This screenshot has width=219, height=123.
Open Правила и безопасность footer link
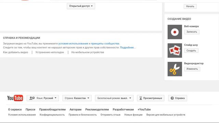point(82,115)
